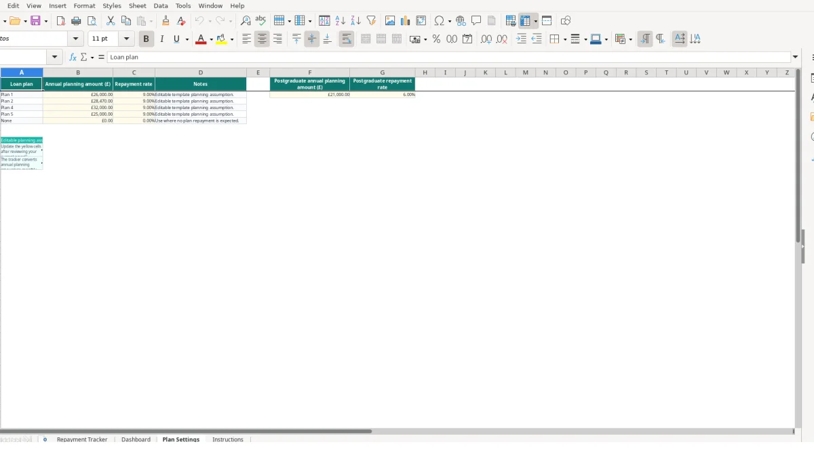Apply font color red swatch

[200, 39]
